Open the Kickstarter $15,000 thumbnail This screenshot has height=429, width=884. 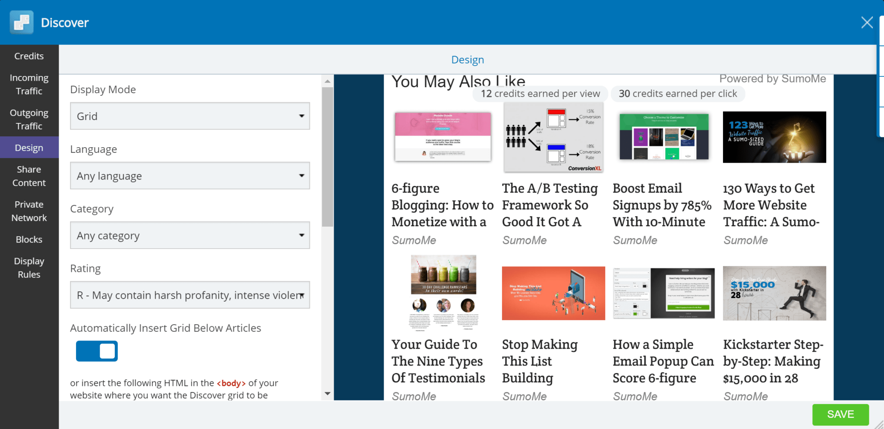click(774, 293)
